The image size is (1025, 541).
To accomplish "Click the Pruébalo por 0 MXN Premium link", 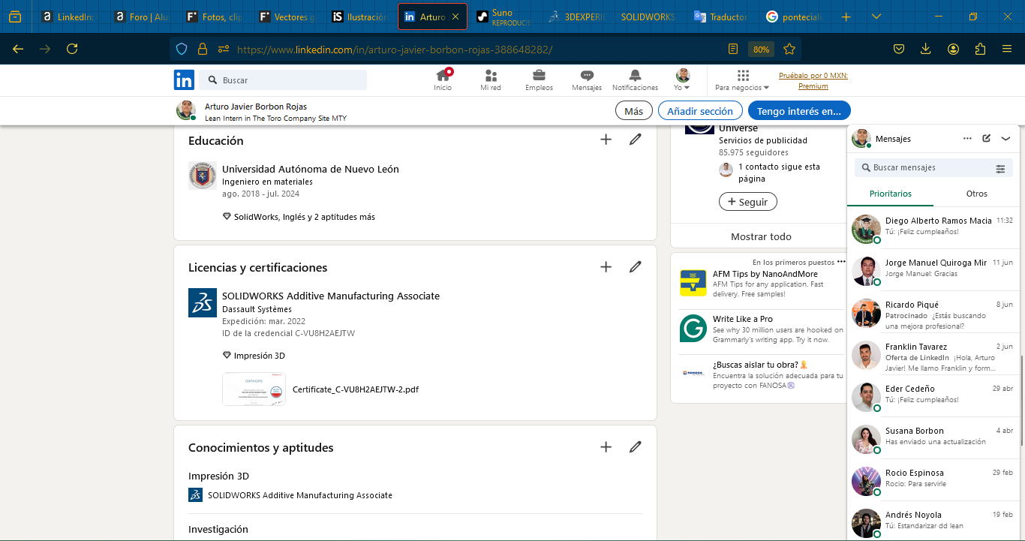I will pyautogui.click(x=813, y=80).
